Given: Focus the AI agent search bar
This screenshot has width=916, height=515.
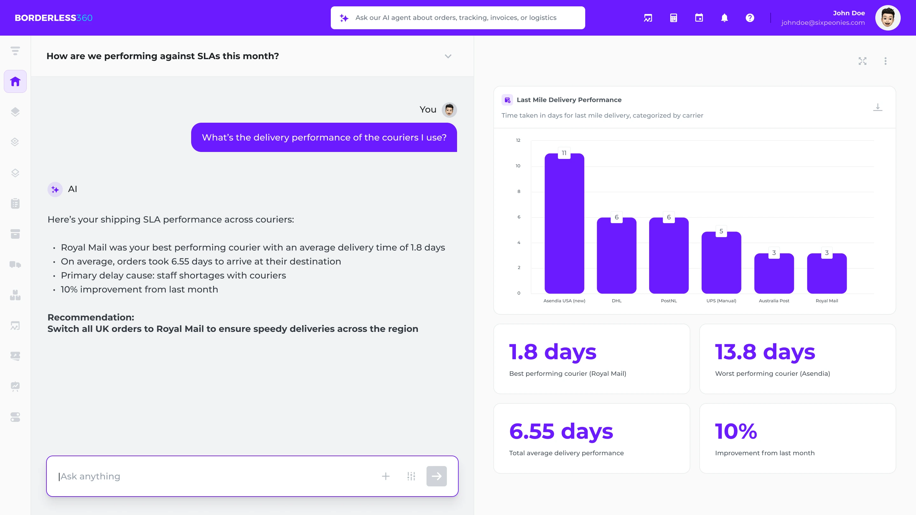Looking at the screenshot, I should point(458,18).
